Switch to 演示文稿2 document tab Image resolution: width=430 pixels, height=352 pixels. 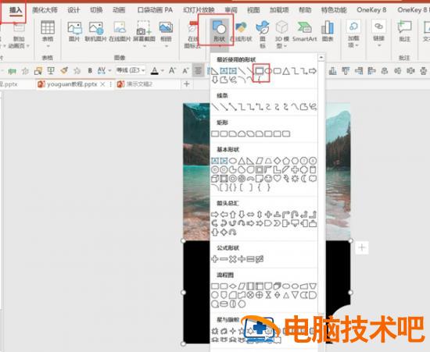[139, 84]
